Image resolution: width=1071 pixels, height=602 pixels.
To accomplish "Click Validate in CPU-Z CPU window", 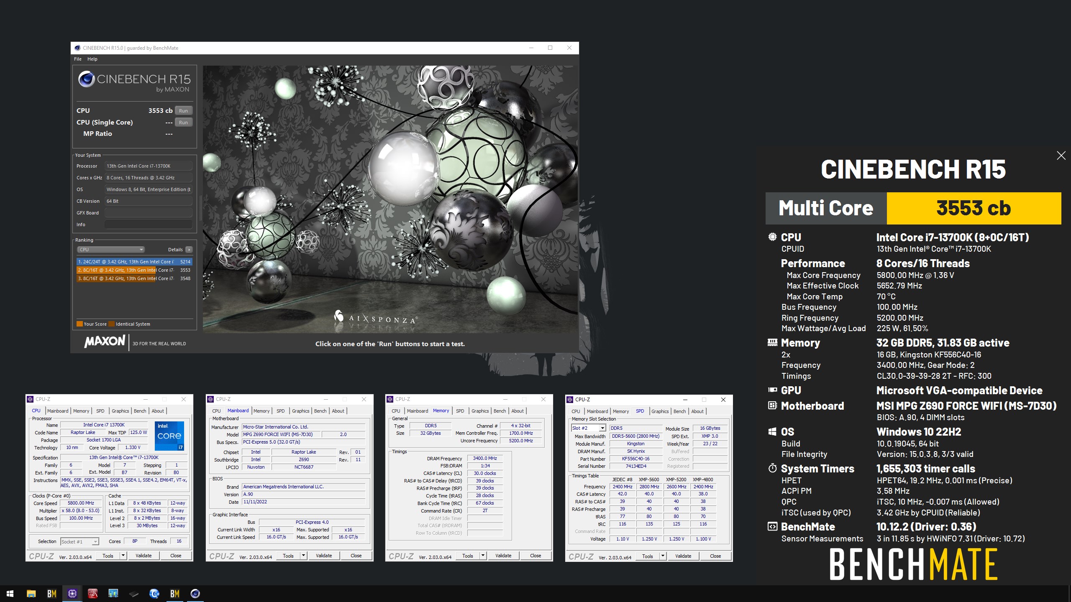I will [x=143, y=556].
